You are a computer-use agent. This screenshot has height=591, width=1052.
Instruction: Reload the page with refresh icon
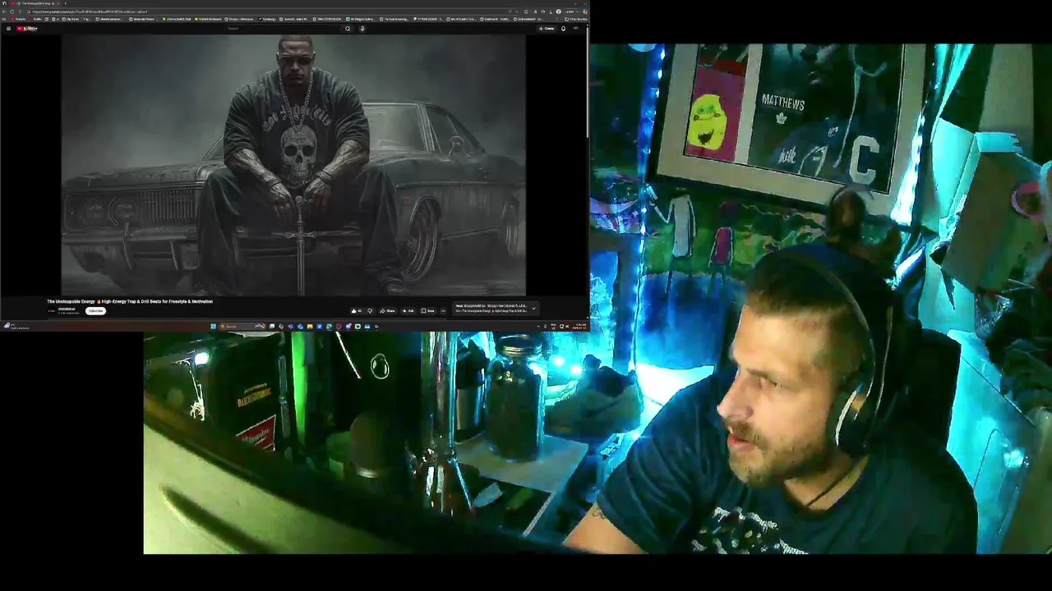12,11
